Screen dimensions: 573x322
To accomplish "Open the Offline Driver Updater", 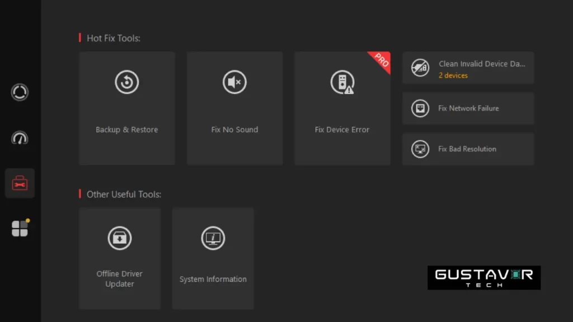I will (x=119, y=257).
